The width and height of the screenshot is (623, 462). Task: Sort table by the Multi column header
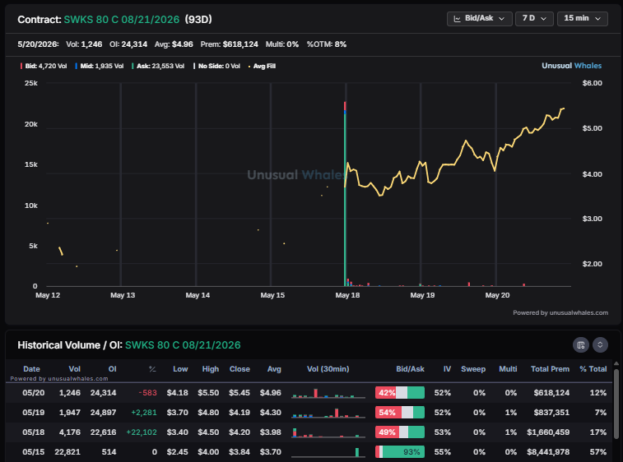(x=508, y=369)
